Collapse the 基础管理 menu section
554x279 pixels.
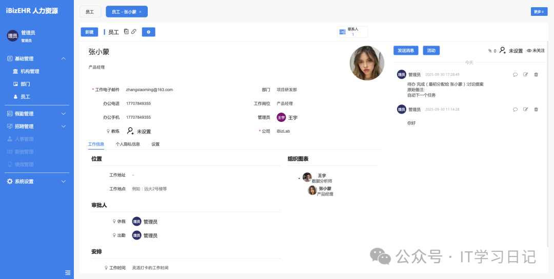click(64, 59)
